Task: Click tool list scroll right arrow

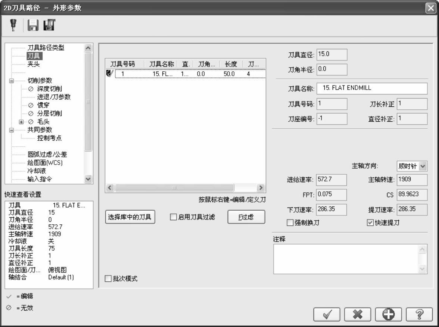Action: pyautogui.click(x=261, y=187)
